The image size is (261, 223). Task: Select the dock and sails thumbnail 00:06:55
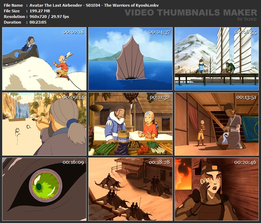click(x=217, y=59)
